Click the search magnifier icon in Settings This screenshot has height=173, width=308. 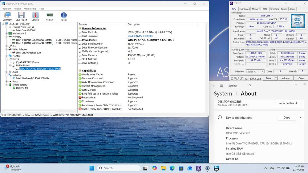[250, 85]
